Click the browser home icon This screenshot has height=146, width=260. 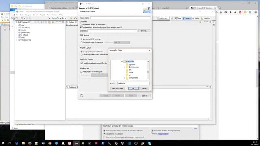tap(235, 13)
